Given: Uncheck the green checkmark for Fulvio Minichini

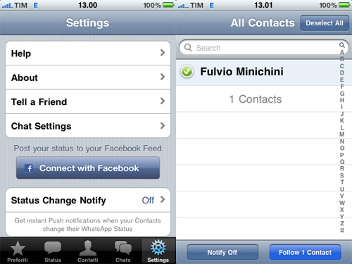Looking at the screenshot, I should tap(187, 72).
